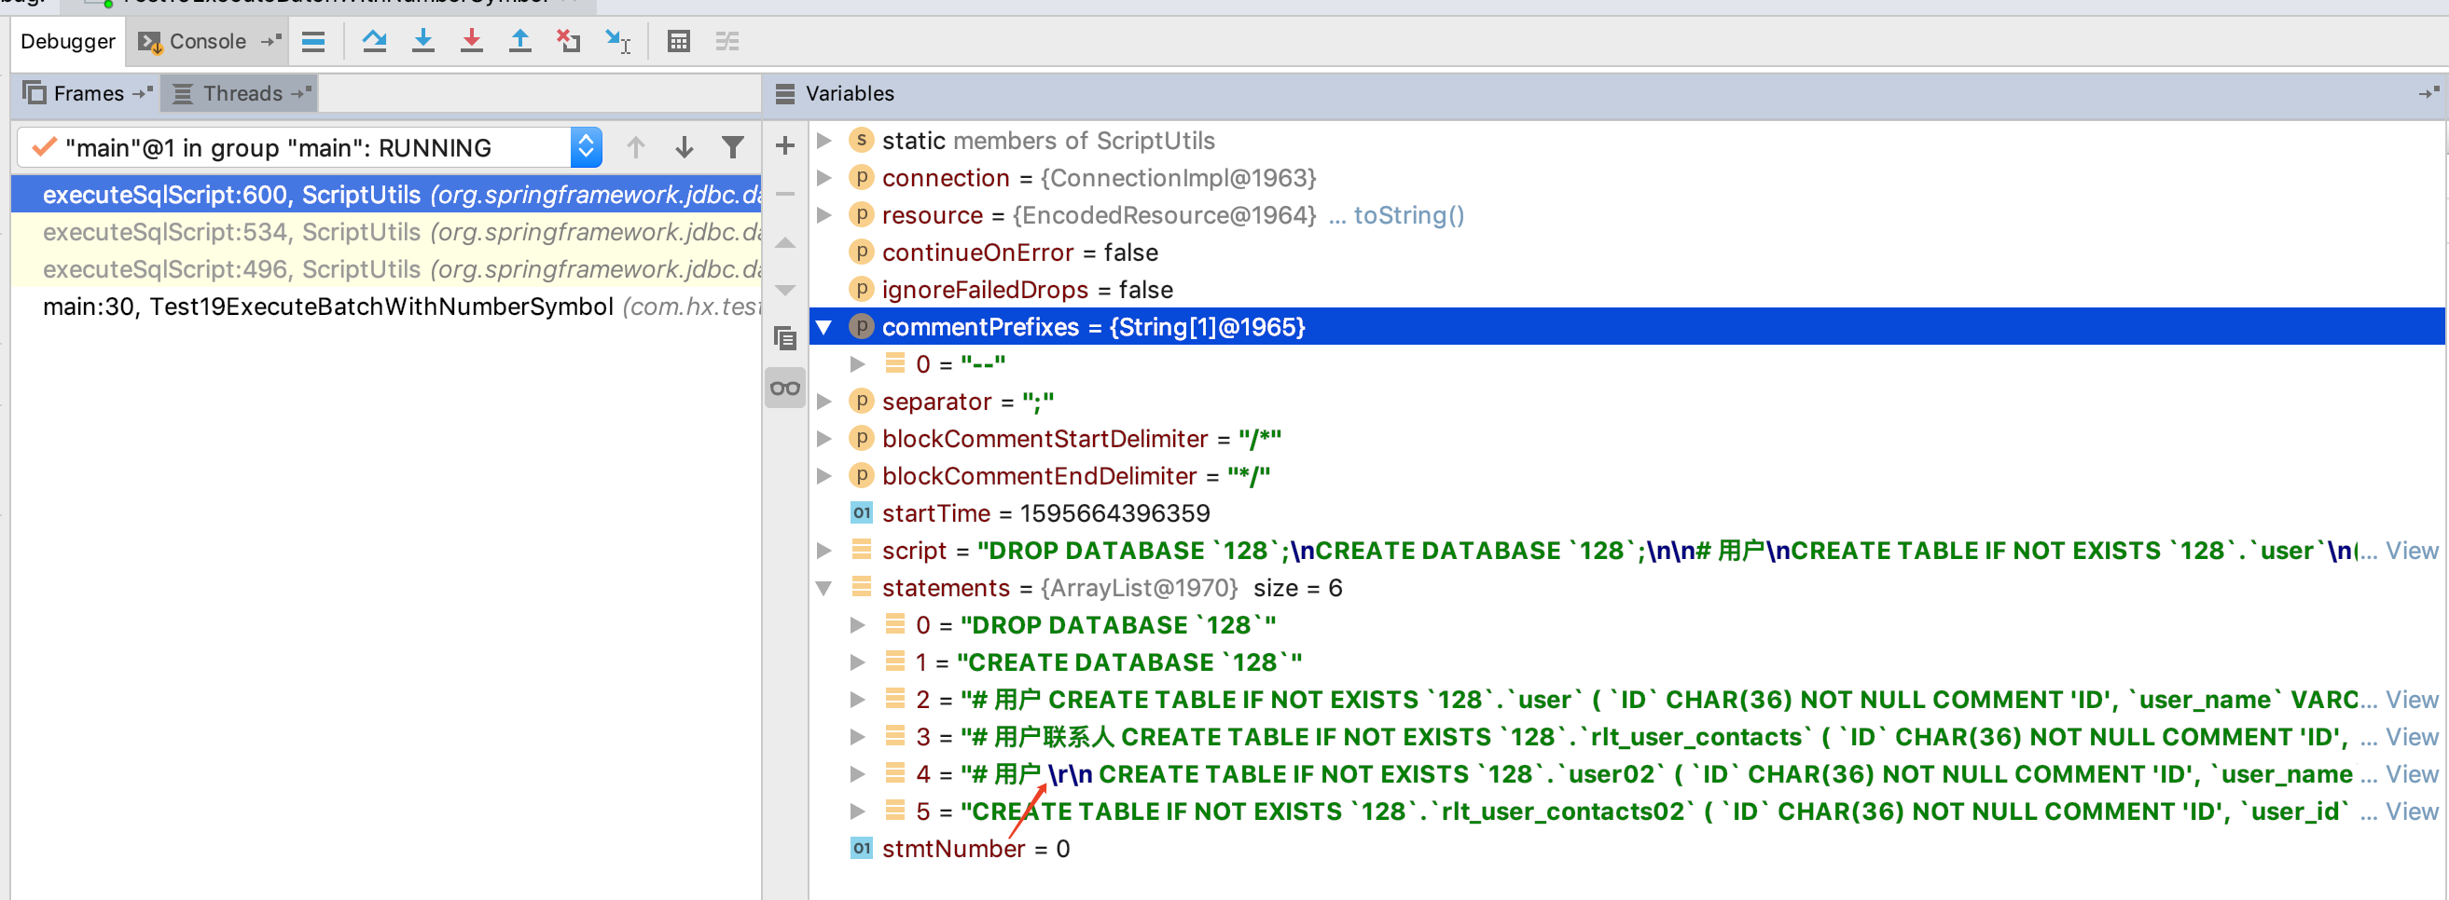
Task: Click the Threads tab pin arrow
Action: coord(301,93)
